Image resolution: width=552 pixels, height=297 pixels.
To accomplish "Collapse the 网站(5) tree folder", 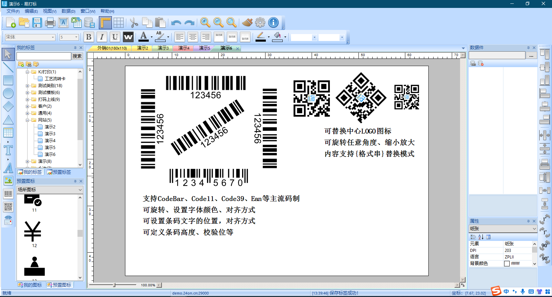I will (x=28, y=120).
